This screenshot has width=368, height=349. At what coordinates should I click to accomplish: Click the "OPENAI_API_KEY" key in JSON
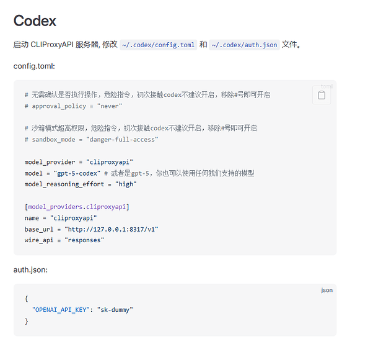[61, 310]
